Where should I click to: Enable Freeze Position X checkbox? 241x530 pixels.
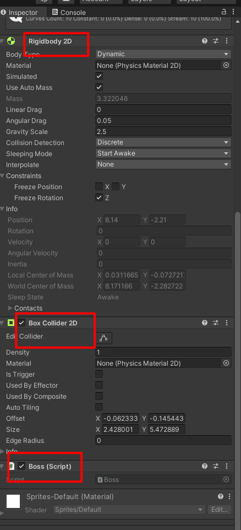99,186
